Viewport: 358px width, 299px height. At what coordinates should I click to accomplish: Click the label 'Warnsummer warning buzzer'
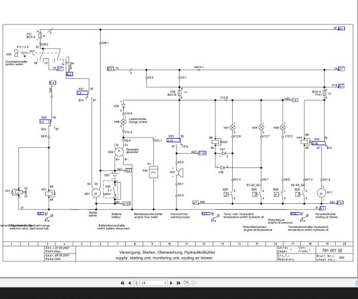click(x=180, y=216)
